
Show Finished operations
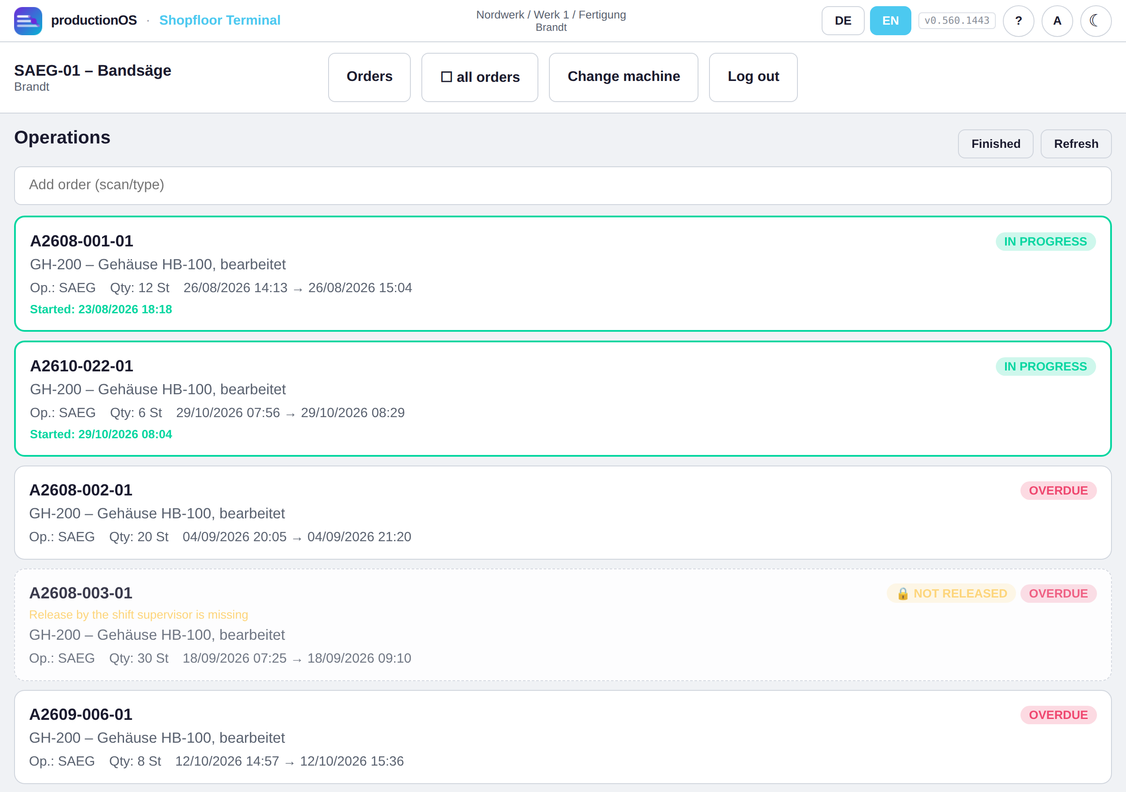995,144
